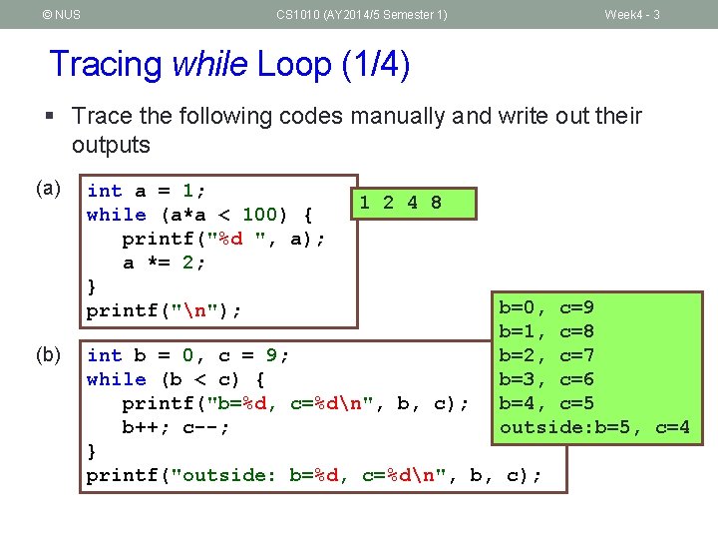718x539 pixels.
Task: Click the line 'int b = 0, c = 9;'
Action: point(187,355)
